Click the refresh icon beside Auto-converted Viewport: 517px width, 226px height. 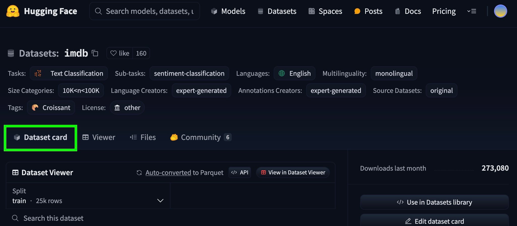139,173
